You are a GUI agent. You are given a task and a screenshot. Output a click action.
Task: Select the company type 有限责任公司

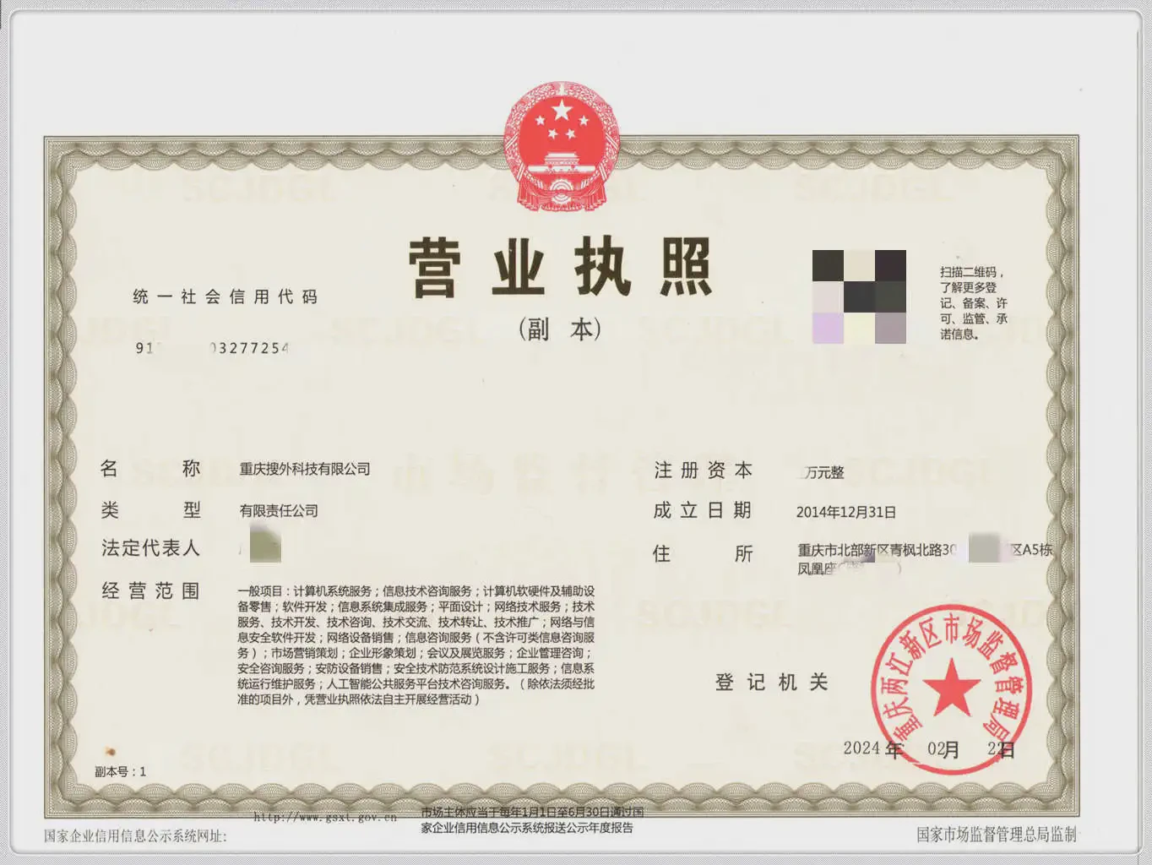(x=279, y=510)
